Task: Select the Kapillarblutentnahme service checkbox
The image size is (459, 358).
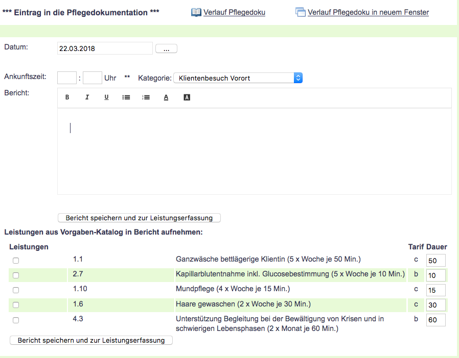Action: [x=16, y=275]
